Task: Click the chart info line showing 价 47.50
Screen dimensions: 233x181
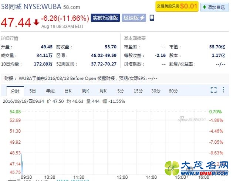Action: [64, 101]
